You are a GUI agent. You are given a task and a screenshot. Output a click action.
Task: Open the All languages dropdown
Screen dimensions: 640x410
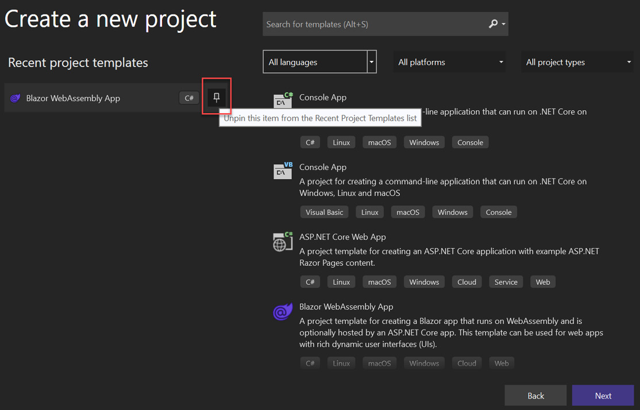pyautogui.click(x=319, y=62)
